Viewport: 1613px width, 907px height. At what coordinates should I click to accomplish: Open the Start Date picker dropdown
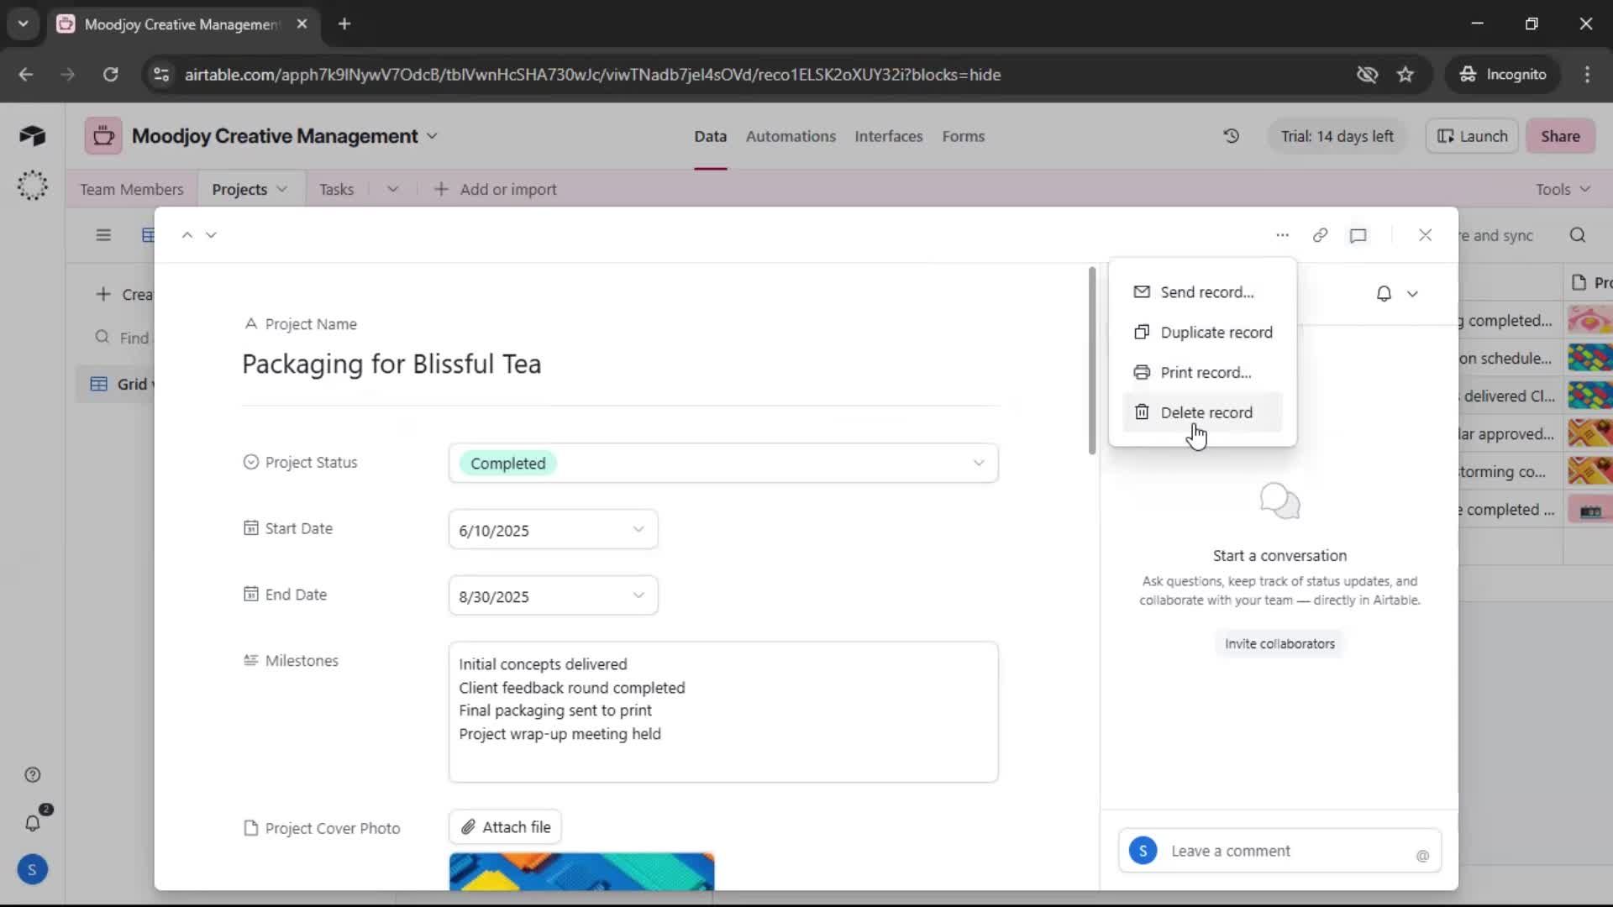coord(638,529)
